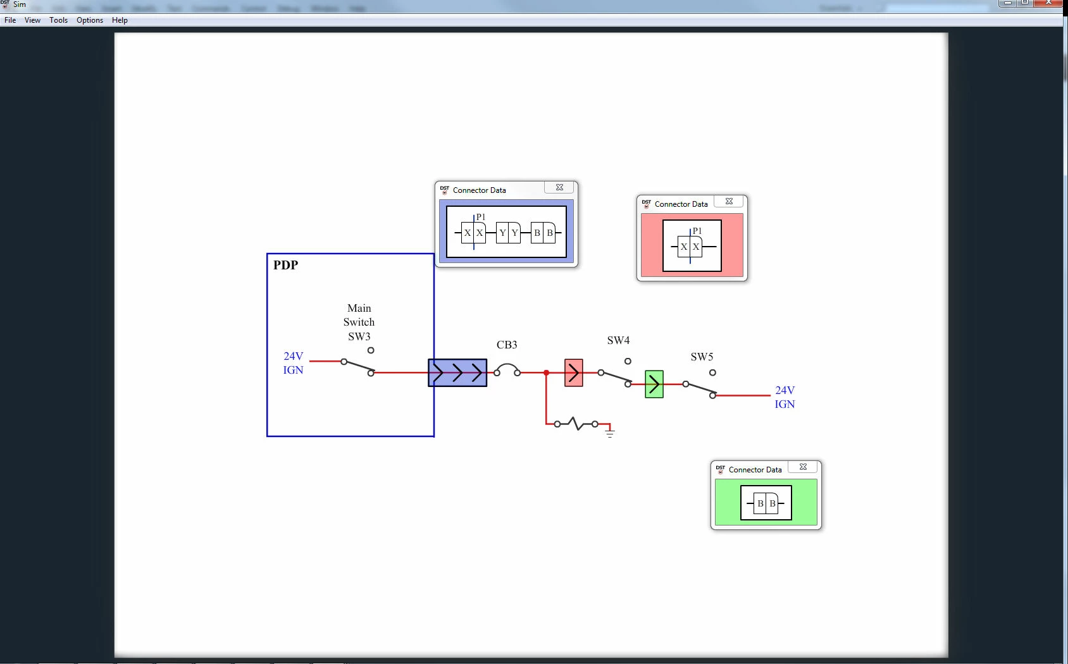
Task: Click the red single-chevron connector symbol
Action: pos(574,373)
